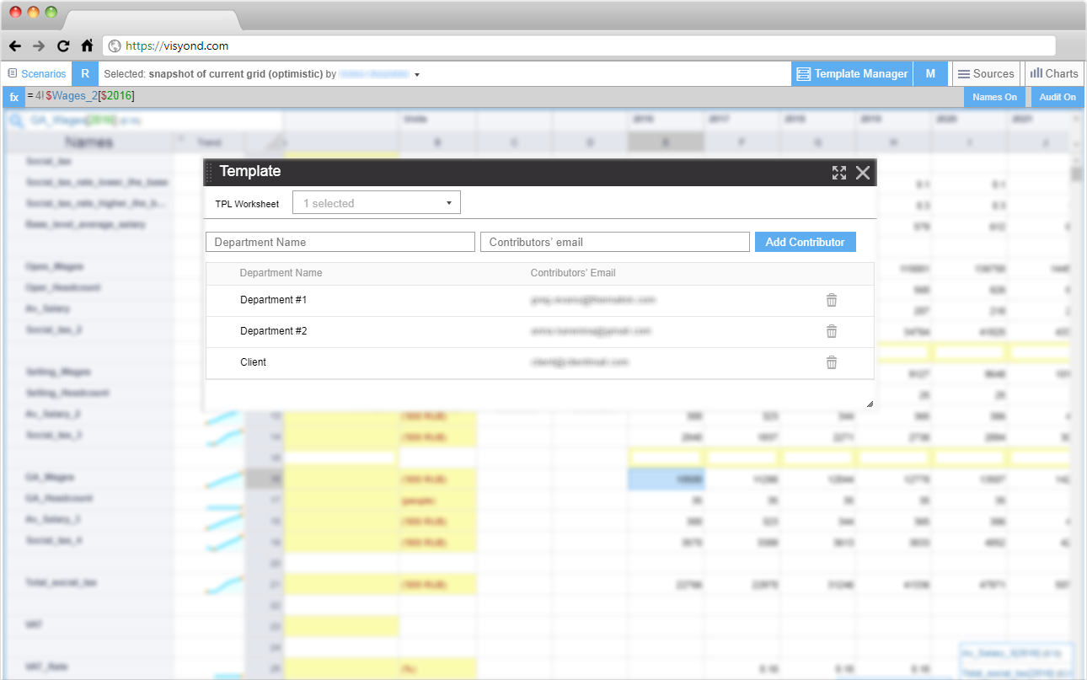Image resolution: width=1087 pixels, height=680 pixels.
Task: Toggle the Audit On button
Action: point(1058,97)
